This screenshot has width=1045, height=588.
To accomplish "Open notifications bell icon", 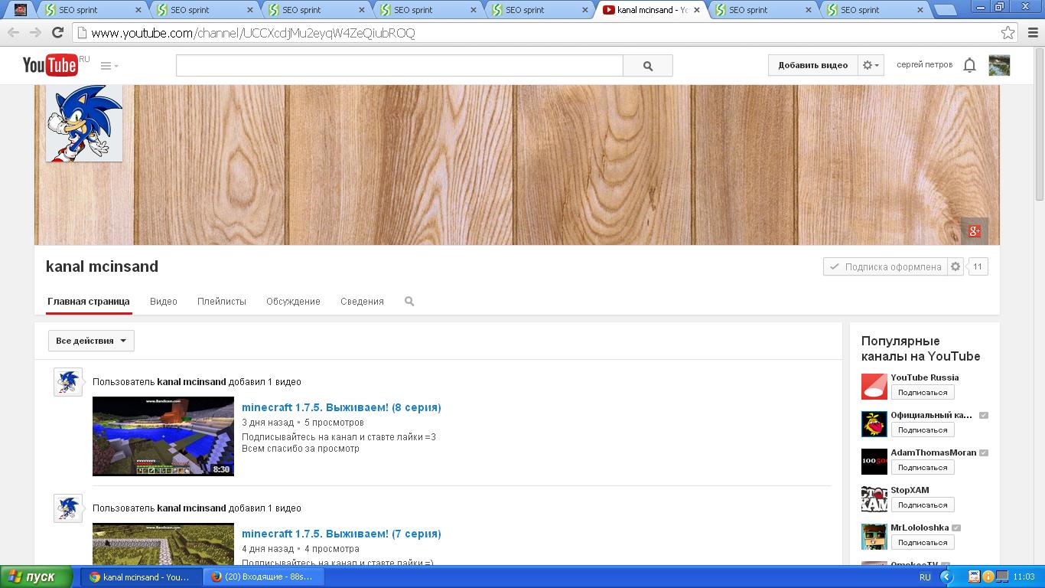I will [969, 66].
